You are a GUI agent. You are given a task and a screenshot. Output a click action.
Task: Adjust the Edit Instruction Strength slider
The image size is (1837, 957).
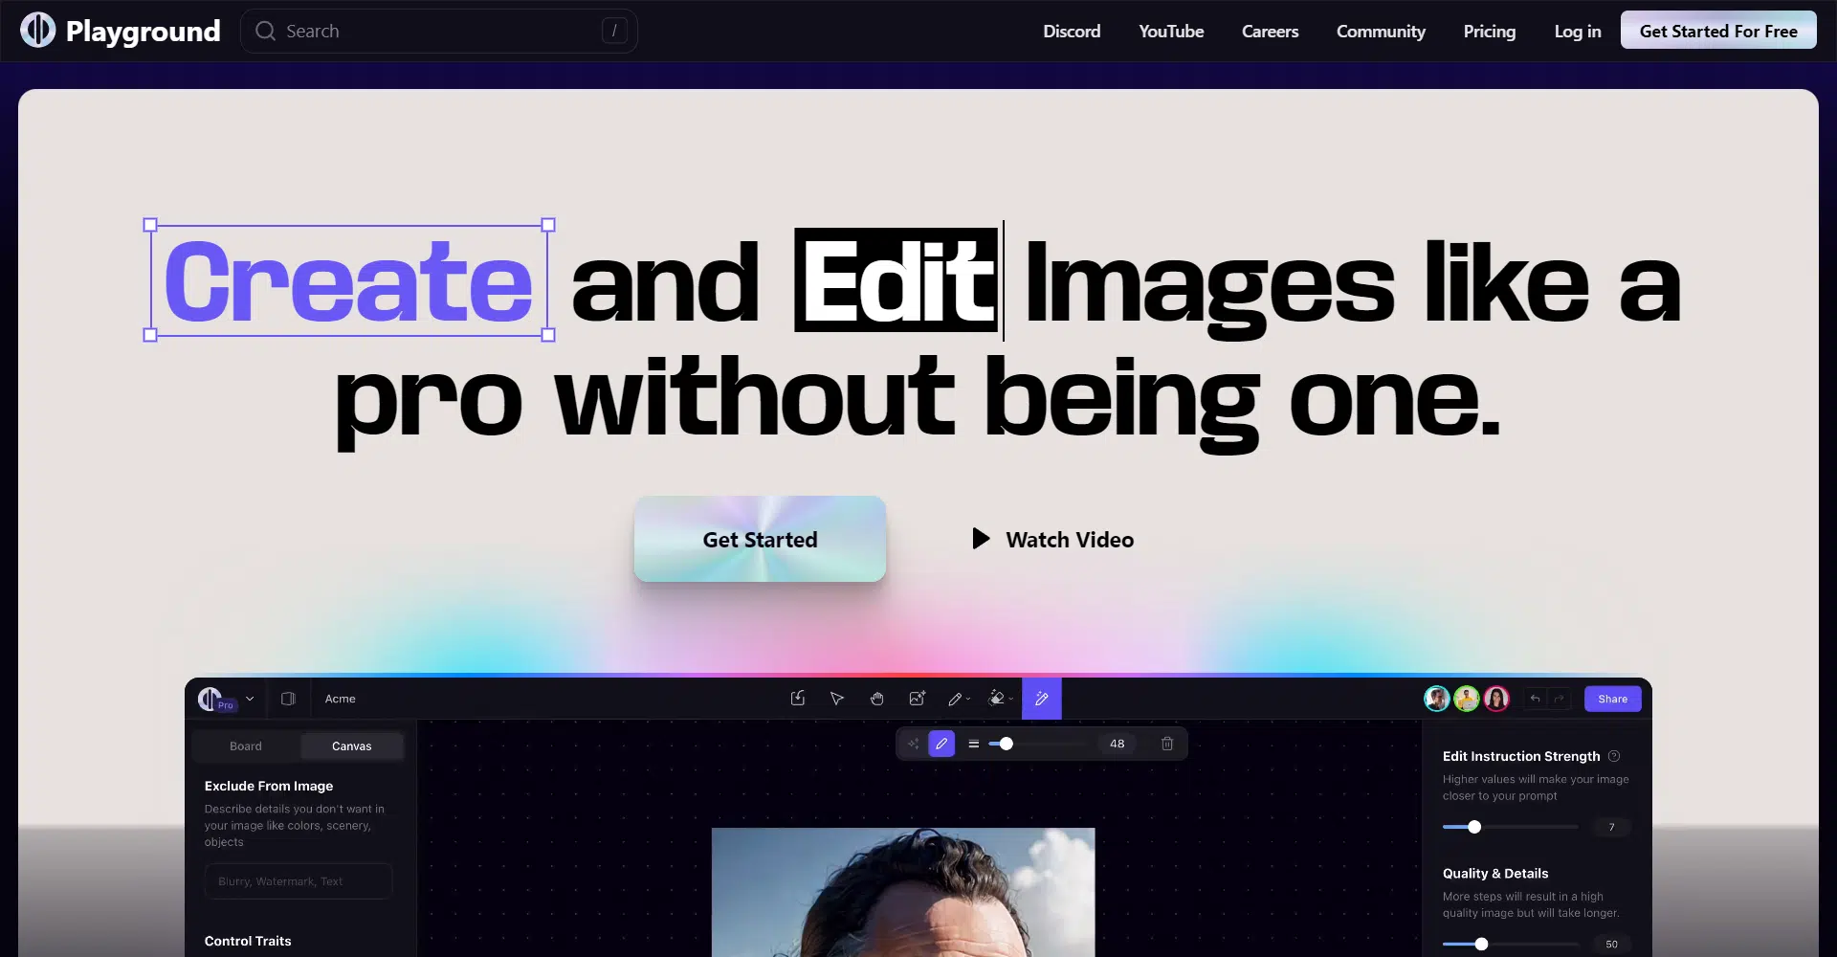(x=1474, y=827)
